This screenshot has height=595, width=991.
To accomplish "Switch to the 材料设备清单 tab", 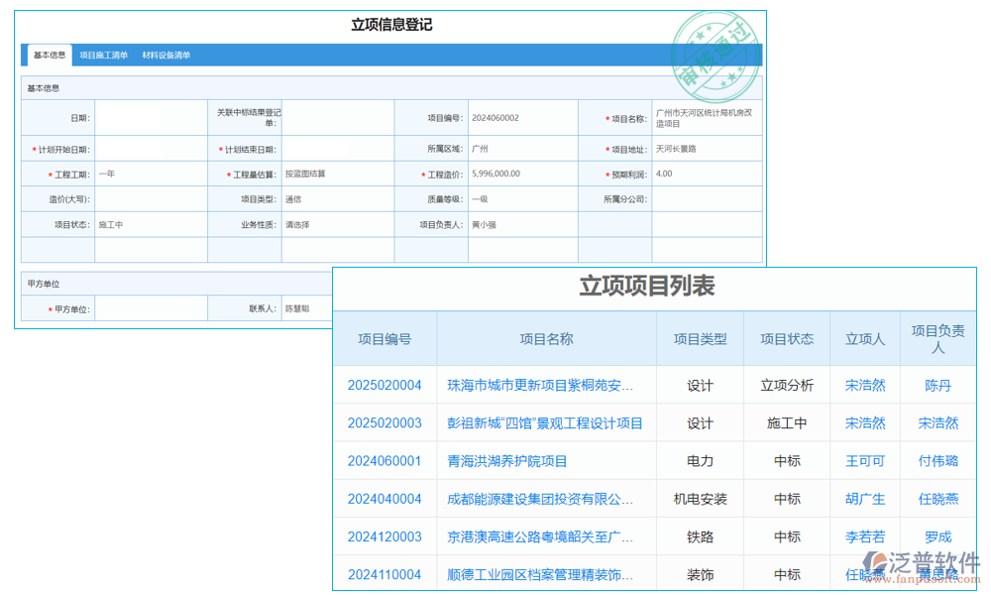I will tap(165, 56).
